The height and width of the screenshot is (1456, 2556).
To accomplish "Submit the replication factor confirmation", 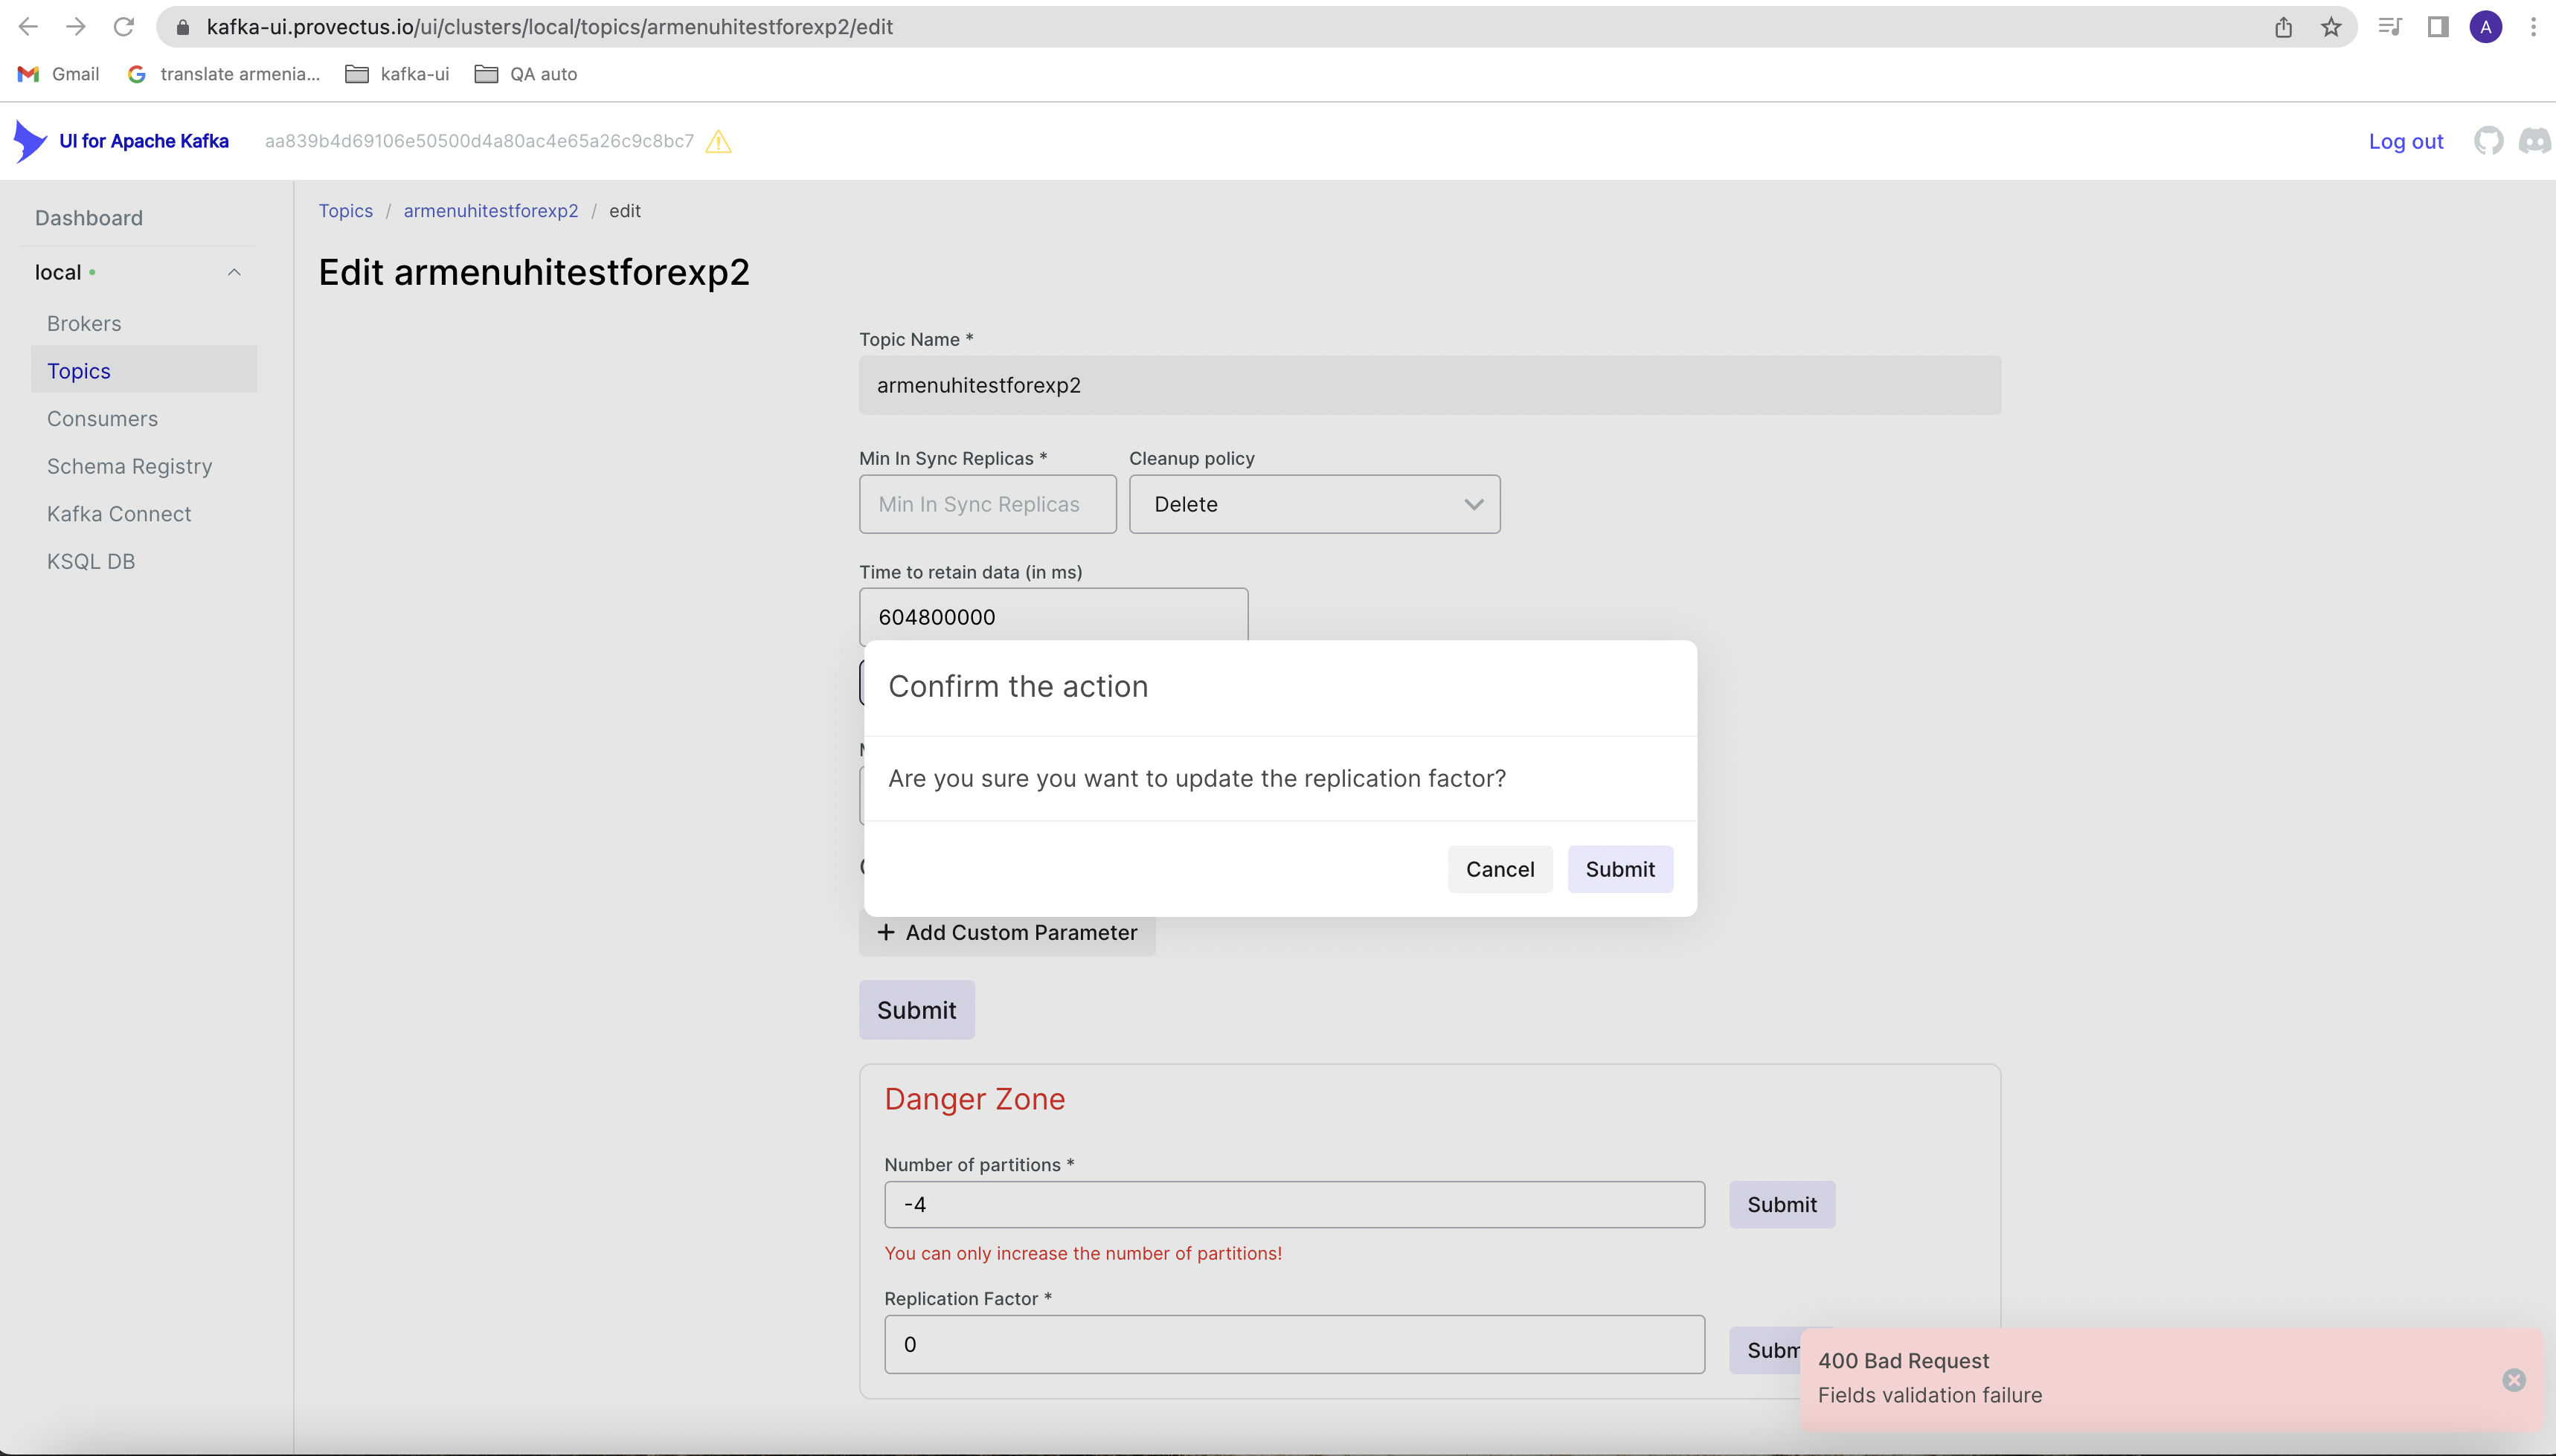I will click(1619, 869).
